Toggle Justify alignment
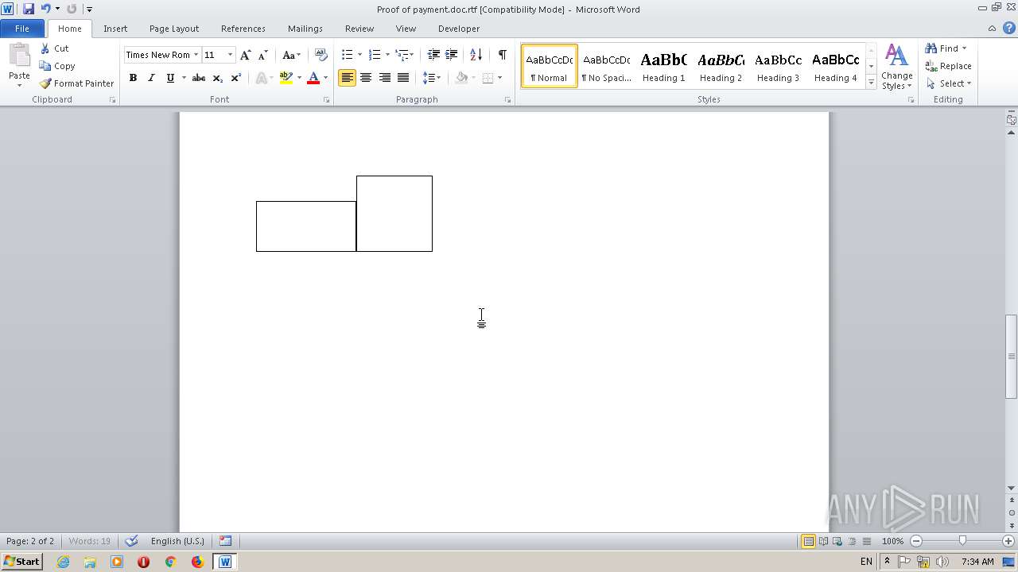 pos(403,78)
